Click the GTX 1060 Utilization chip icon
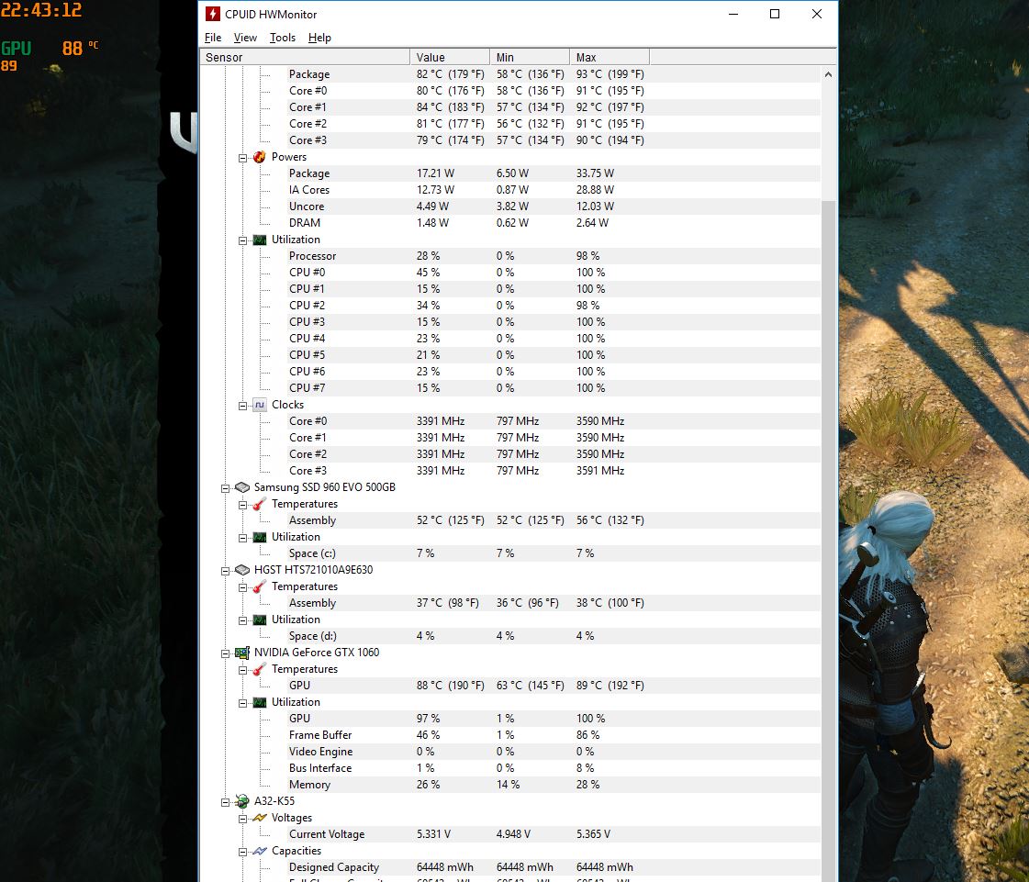Viewport: 1029px width, 882px height. 260,702
